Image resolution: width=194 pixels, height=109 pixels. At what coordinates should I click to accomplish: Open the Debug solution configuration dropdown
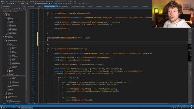[x=23, y=4]
